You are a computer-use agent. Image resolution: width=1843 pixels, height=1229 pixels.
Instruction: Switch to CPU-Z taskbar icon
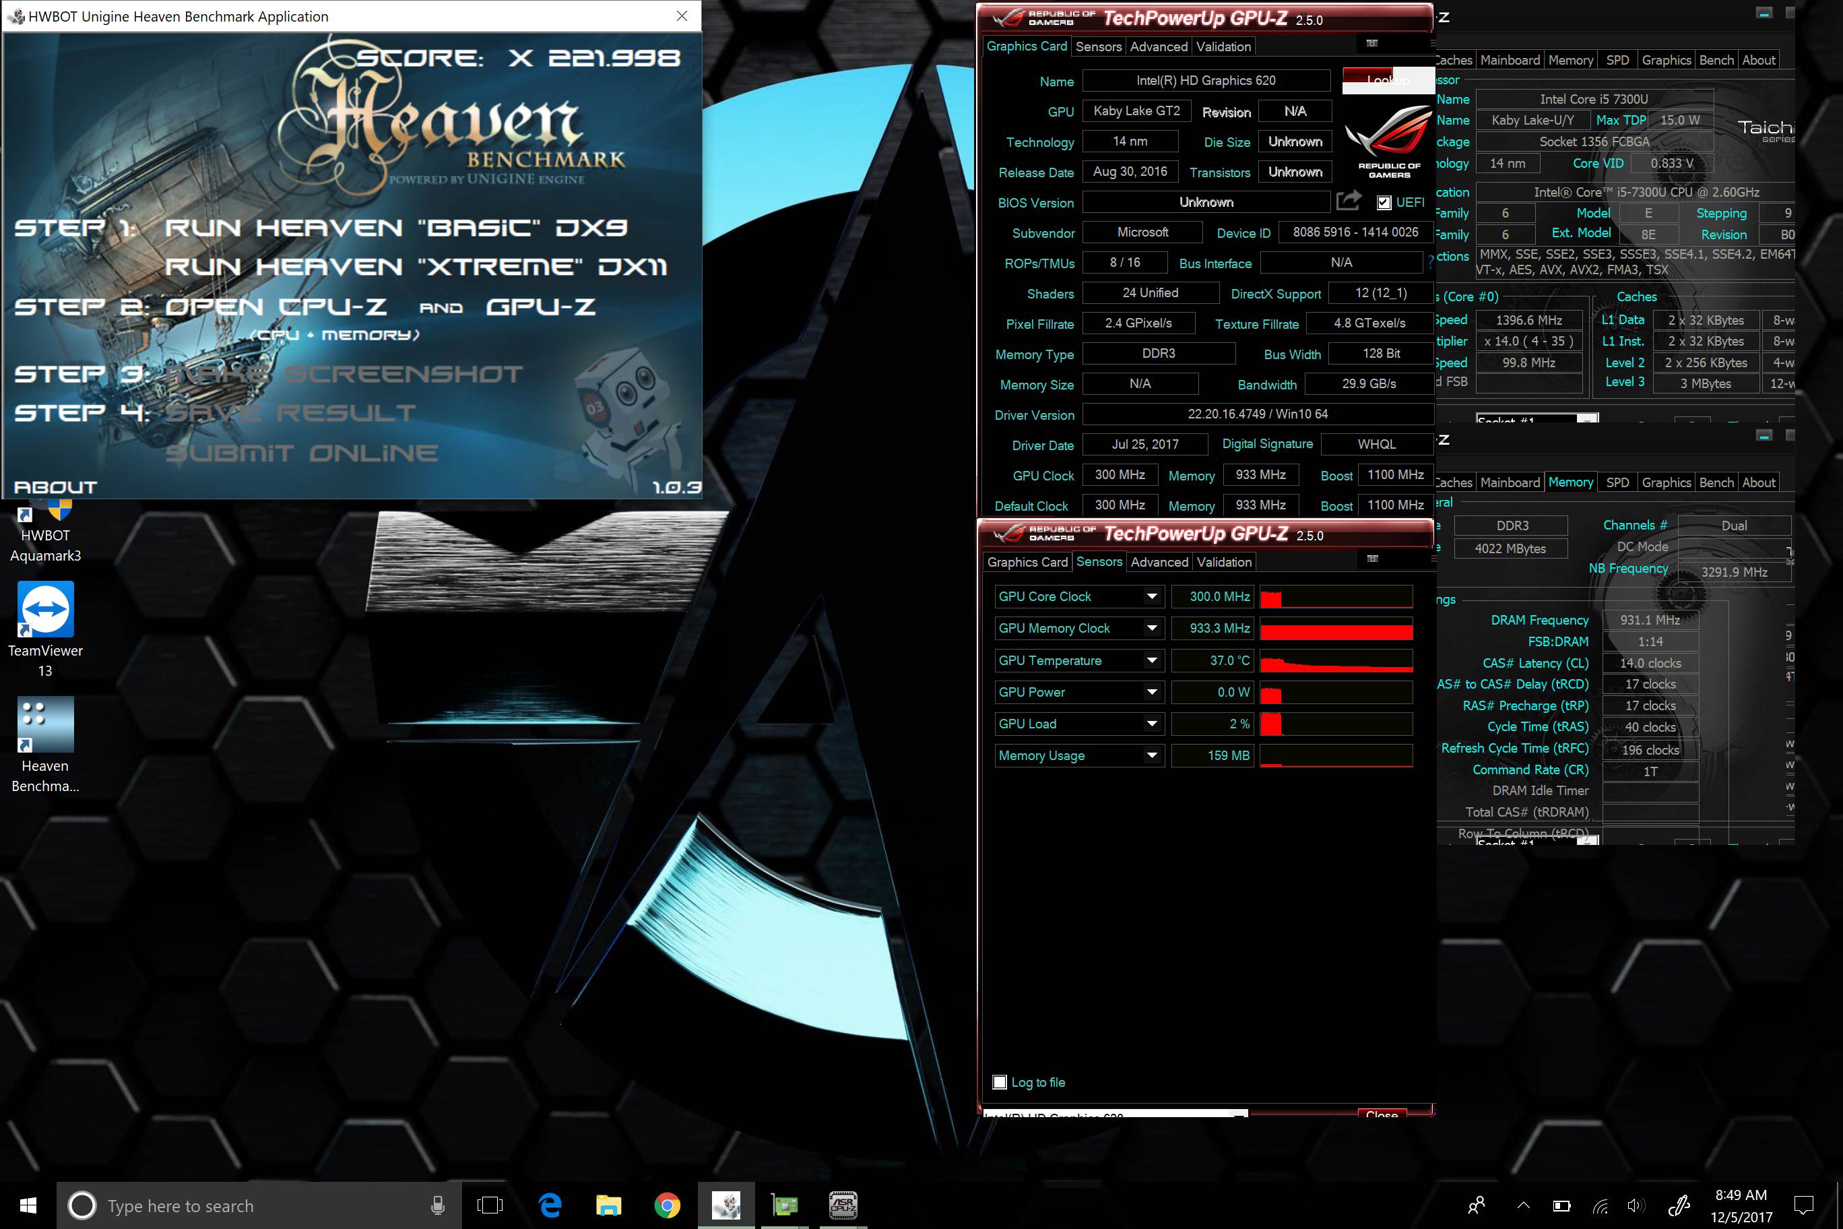tap(843, 1205)
